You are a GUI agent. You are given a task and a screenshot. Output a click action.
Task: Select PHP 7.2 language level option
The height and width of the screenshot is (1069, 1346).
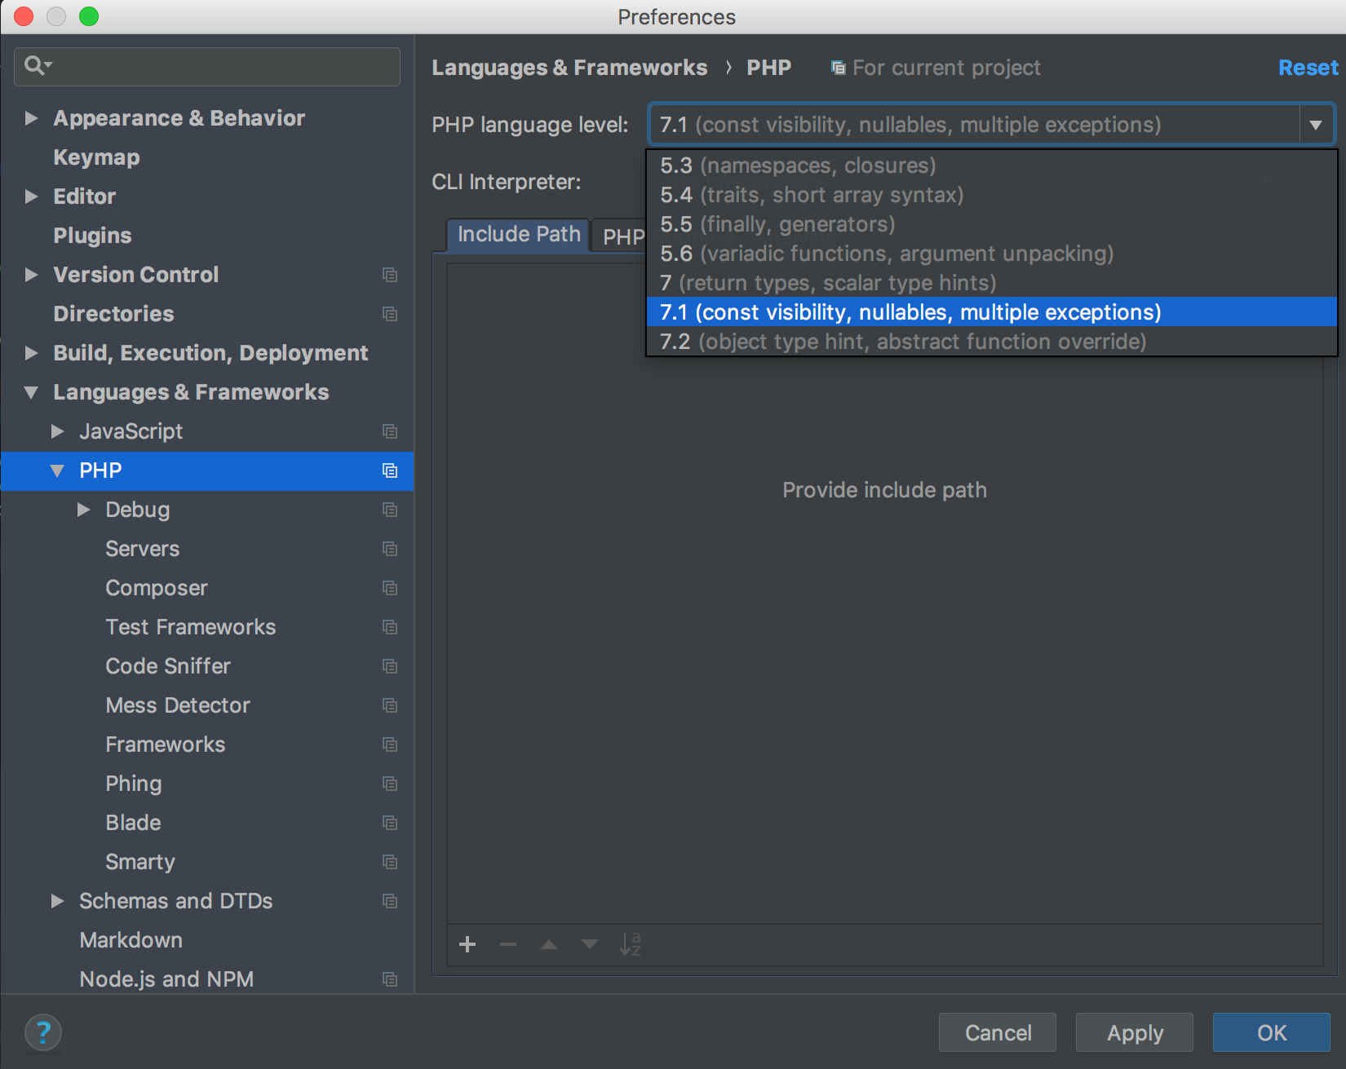click(x=902, y=342)
